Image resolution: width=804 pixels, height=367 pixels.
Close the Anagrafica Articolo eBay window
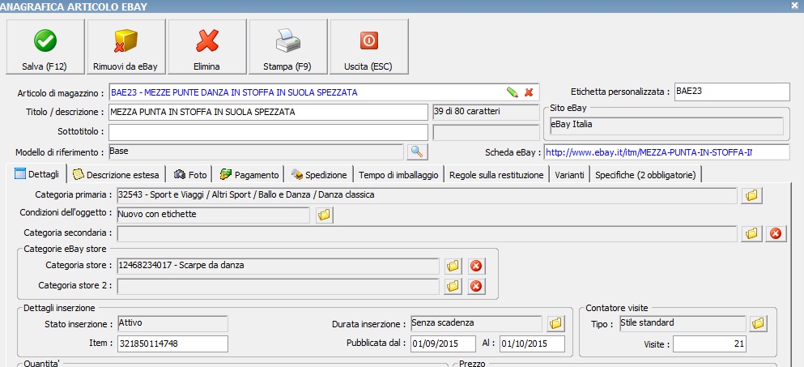(795, 6)
